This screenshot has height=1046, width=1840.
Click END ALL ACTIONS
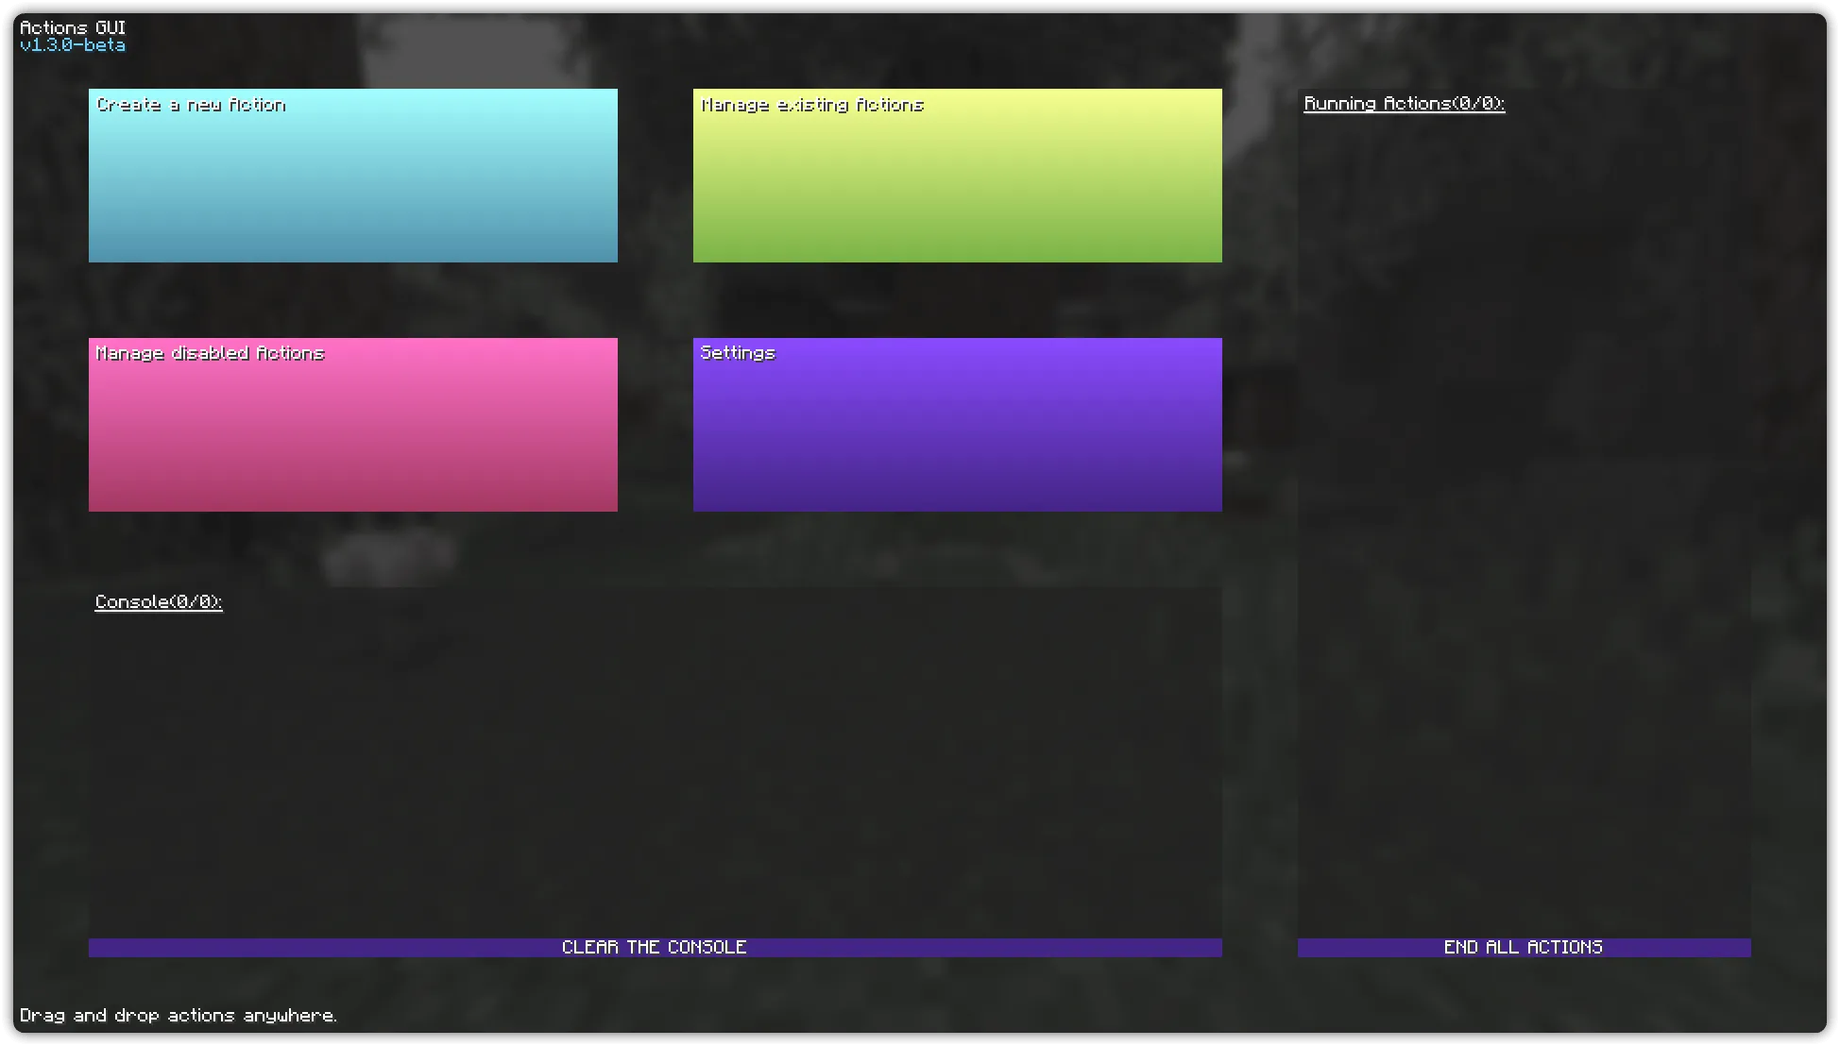coord(1524,946)
